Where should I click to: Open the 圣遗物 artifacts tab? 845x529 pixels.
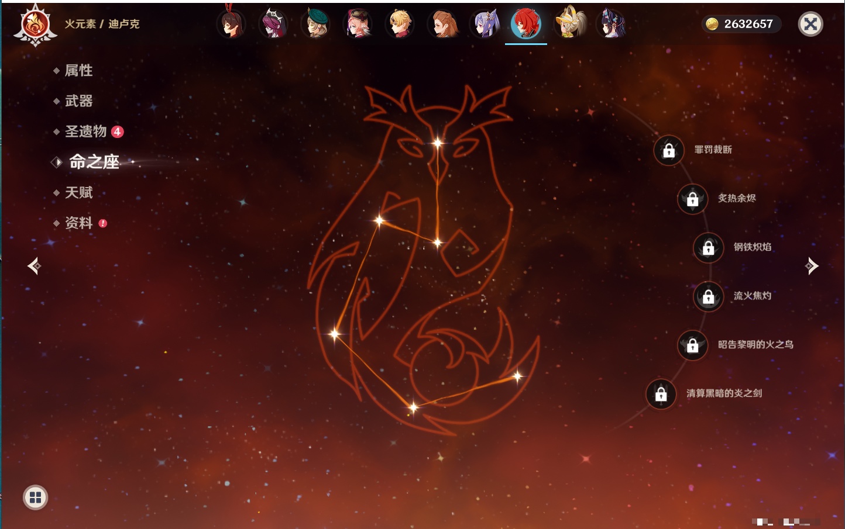tap(85, 132)
